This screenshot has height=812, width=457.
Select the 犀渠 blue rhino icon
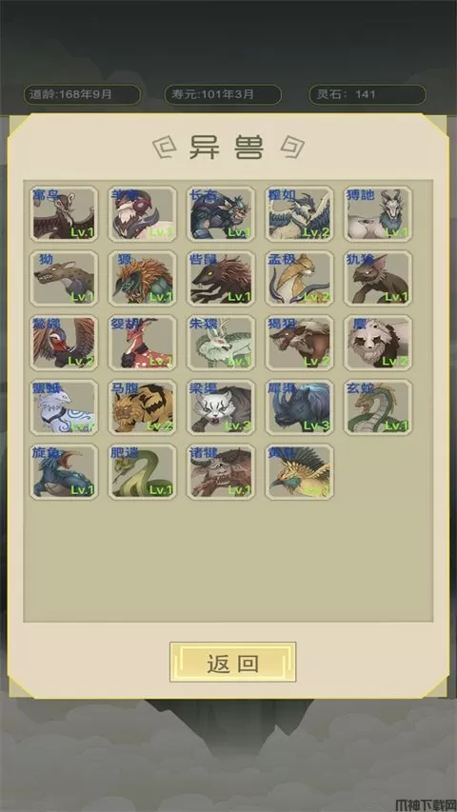point(300,407)
